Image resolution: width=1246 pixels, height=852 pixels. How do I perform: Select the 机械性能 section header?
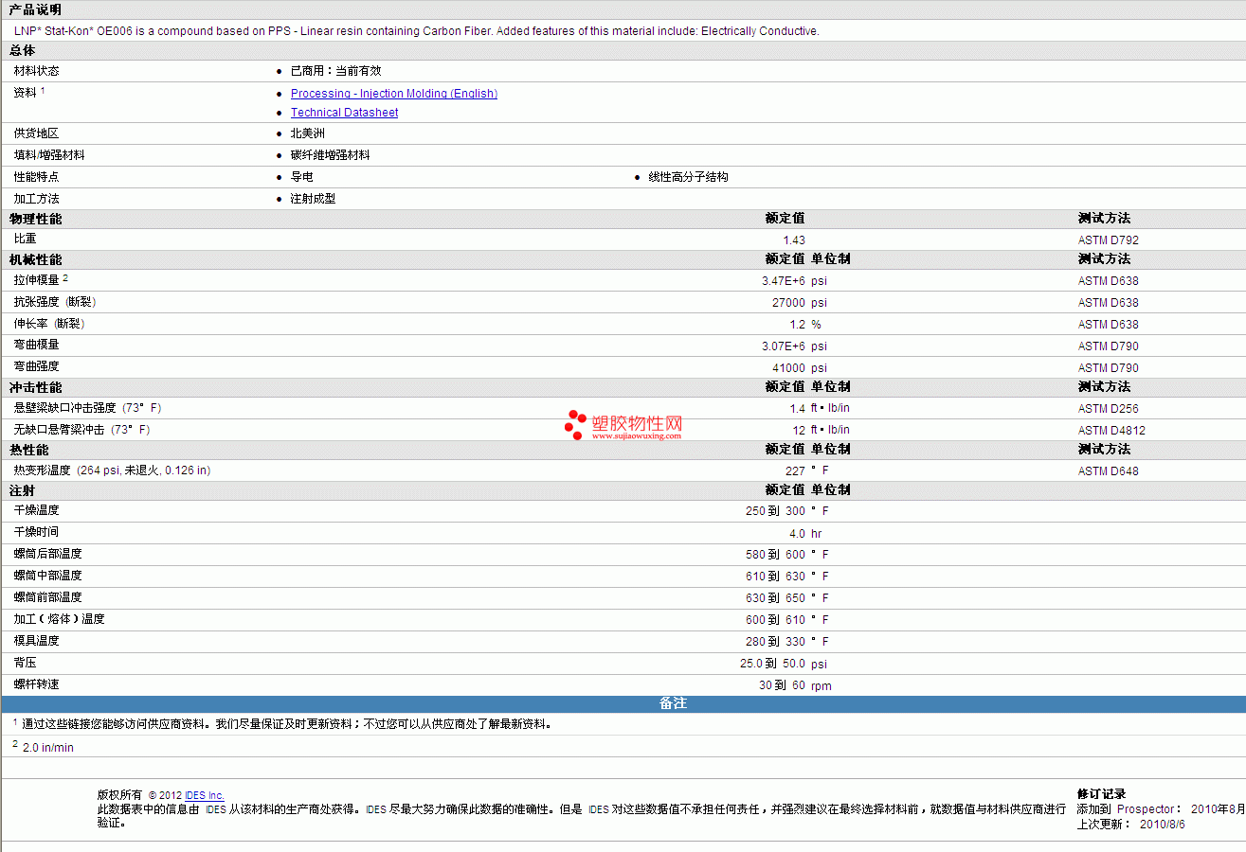pyautogui.click(x=36, y=259)
